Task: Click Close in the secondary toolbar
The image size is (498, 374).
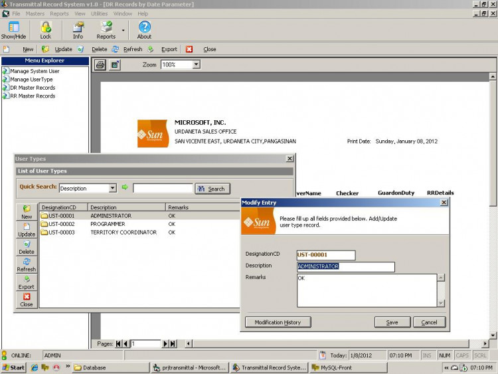Action: click(x=210, y=49)
